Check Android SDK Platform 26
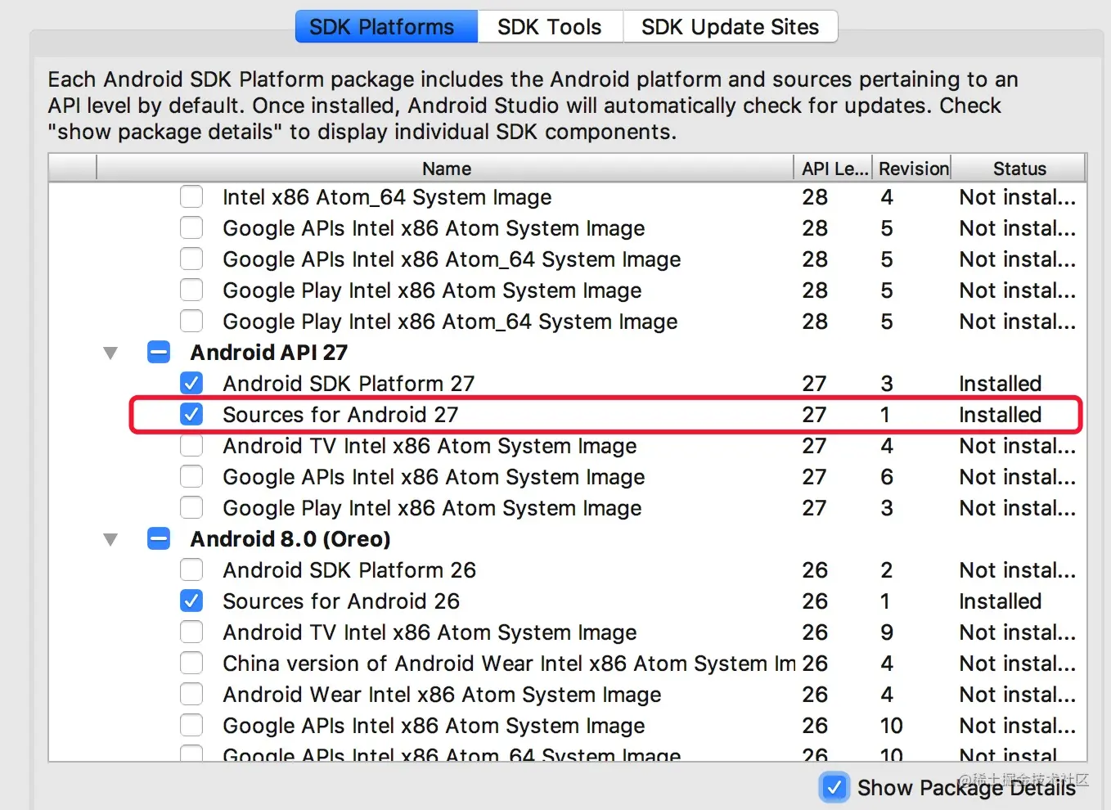Image resolution: width=1111 pixels, height=810 pixels. (x=191, y=570)
